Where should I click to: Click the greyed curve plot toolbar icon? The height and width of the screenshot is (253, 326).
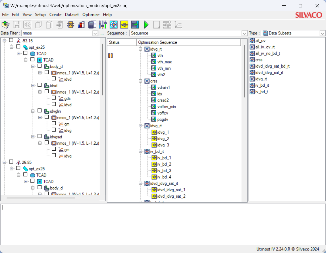tap(178, 24)
